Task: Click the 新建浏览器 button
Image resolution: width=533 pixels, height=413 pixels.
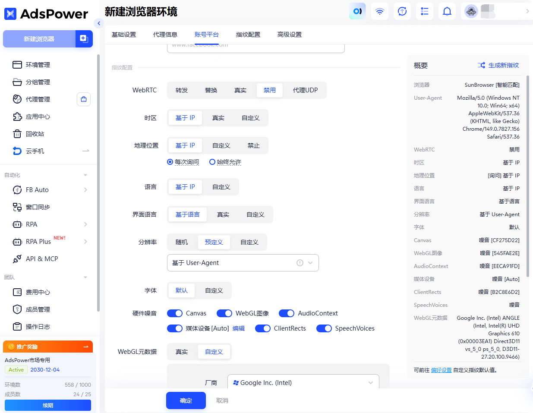Action: pyautogui.click(x=39, y=39)
